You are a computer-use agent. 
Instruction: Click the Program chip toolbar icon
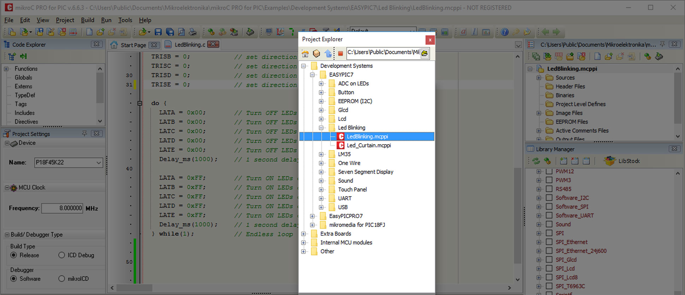[250, 32]
